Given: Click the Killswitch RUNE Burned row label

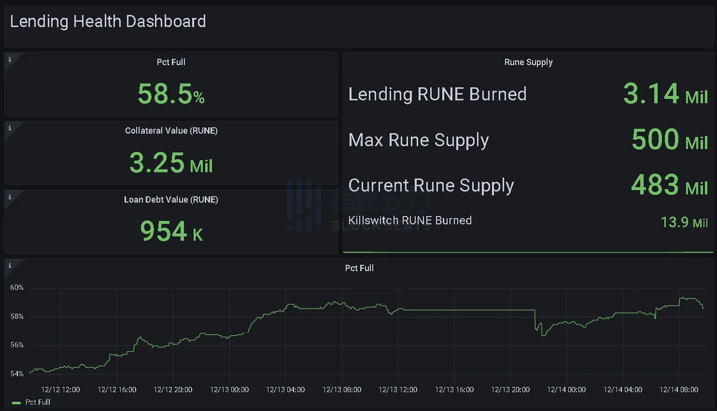Looking at the screenshot, I should click(409, 221).
